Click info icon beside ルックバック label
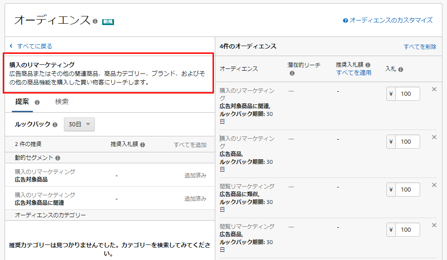The height and width of the screenshot is (260, 447). point(55,125)
